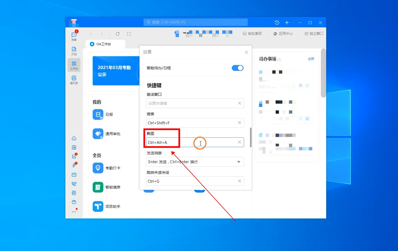
Task: Open the 日报 daily report app icon
Action: point(98,114)
